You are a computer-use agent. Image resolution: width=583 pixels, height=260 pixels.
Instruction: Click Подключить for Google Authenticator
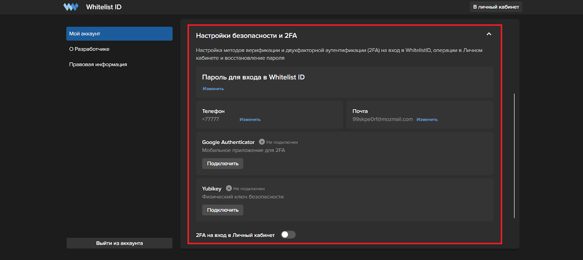pyautogui.click(x=223, y=164)
